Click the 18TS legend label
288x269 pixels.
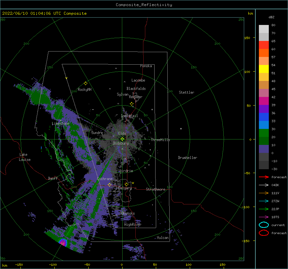coord(275,217)
